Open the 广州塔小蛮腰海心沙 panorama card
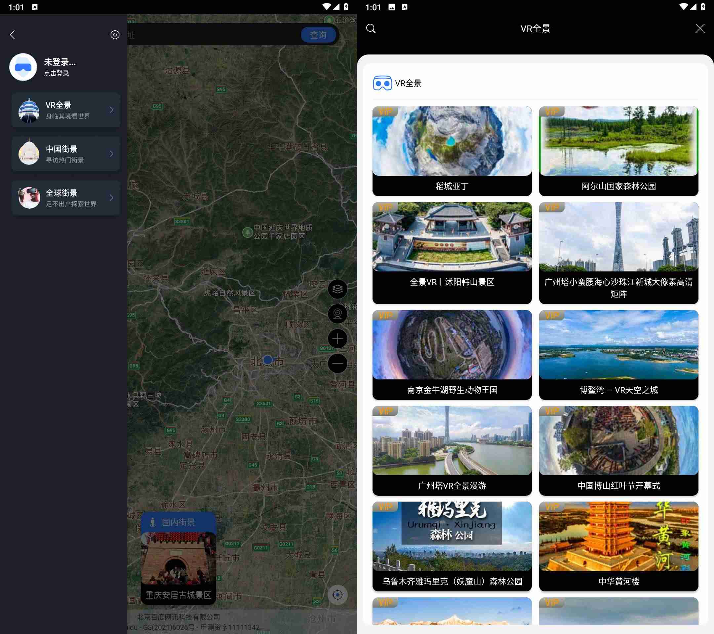The height and width of the screenshot is (634, 714). [619, 253]
